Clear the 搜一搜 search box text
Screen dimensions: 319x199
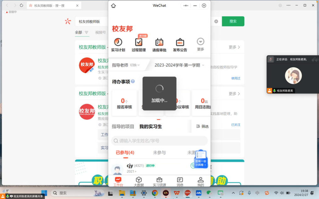[216, 21]
